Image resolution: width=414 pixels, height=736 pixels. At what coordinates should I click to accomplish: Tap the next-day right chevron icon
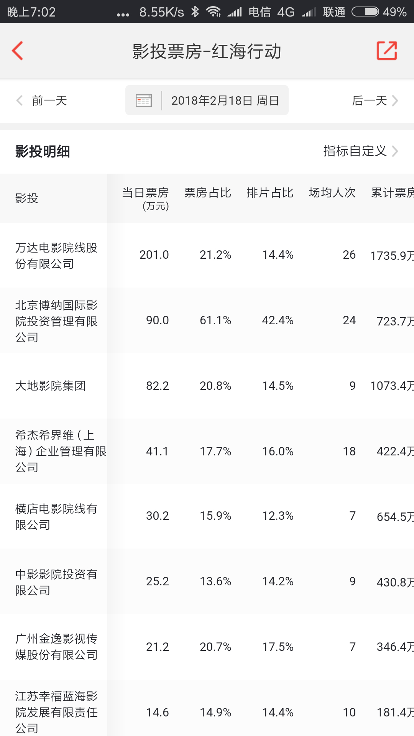point(395,100)
